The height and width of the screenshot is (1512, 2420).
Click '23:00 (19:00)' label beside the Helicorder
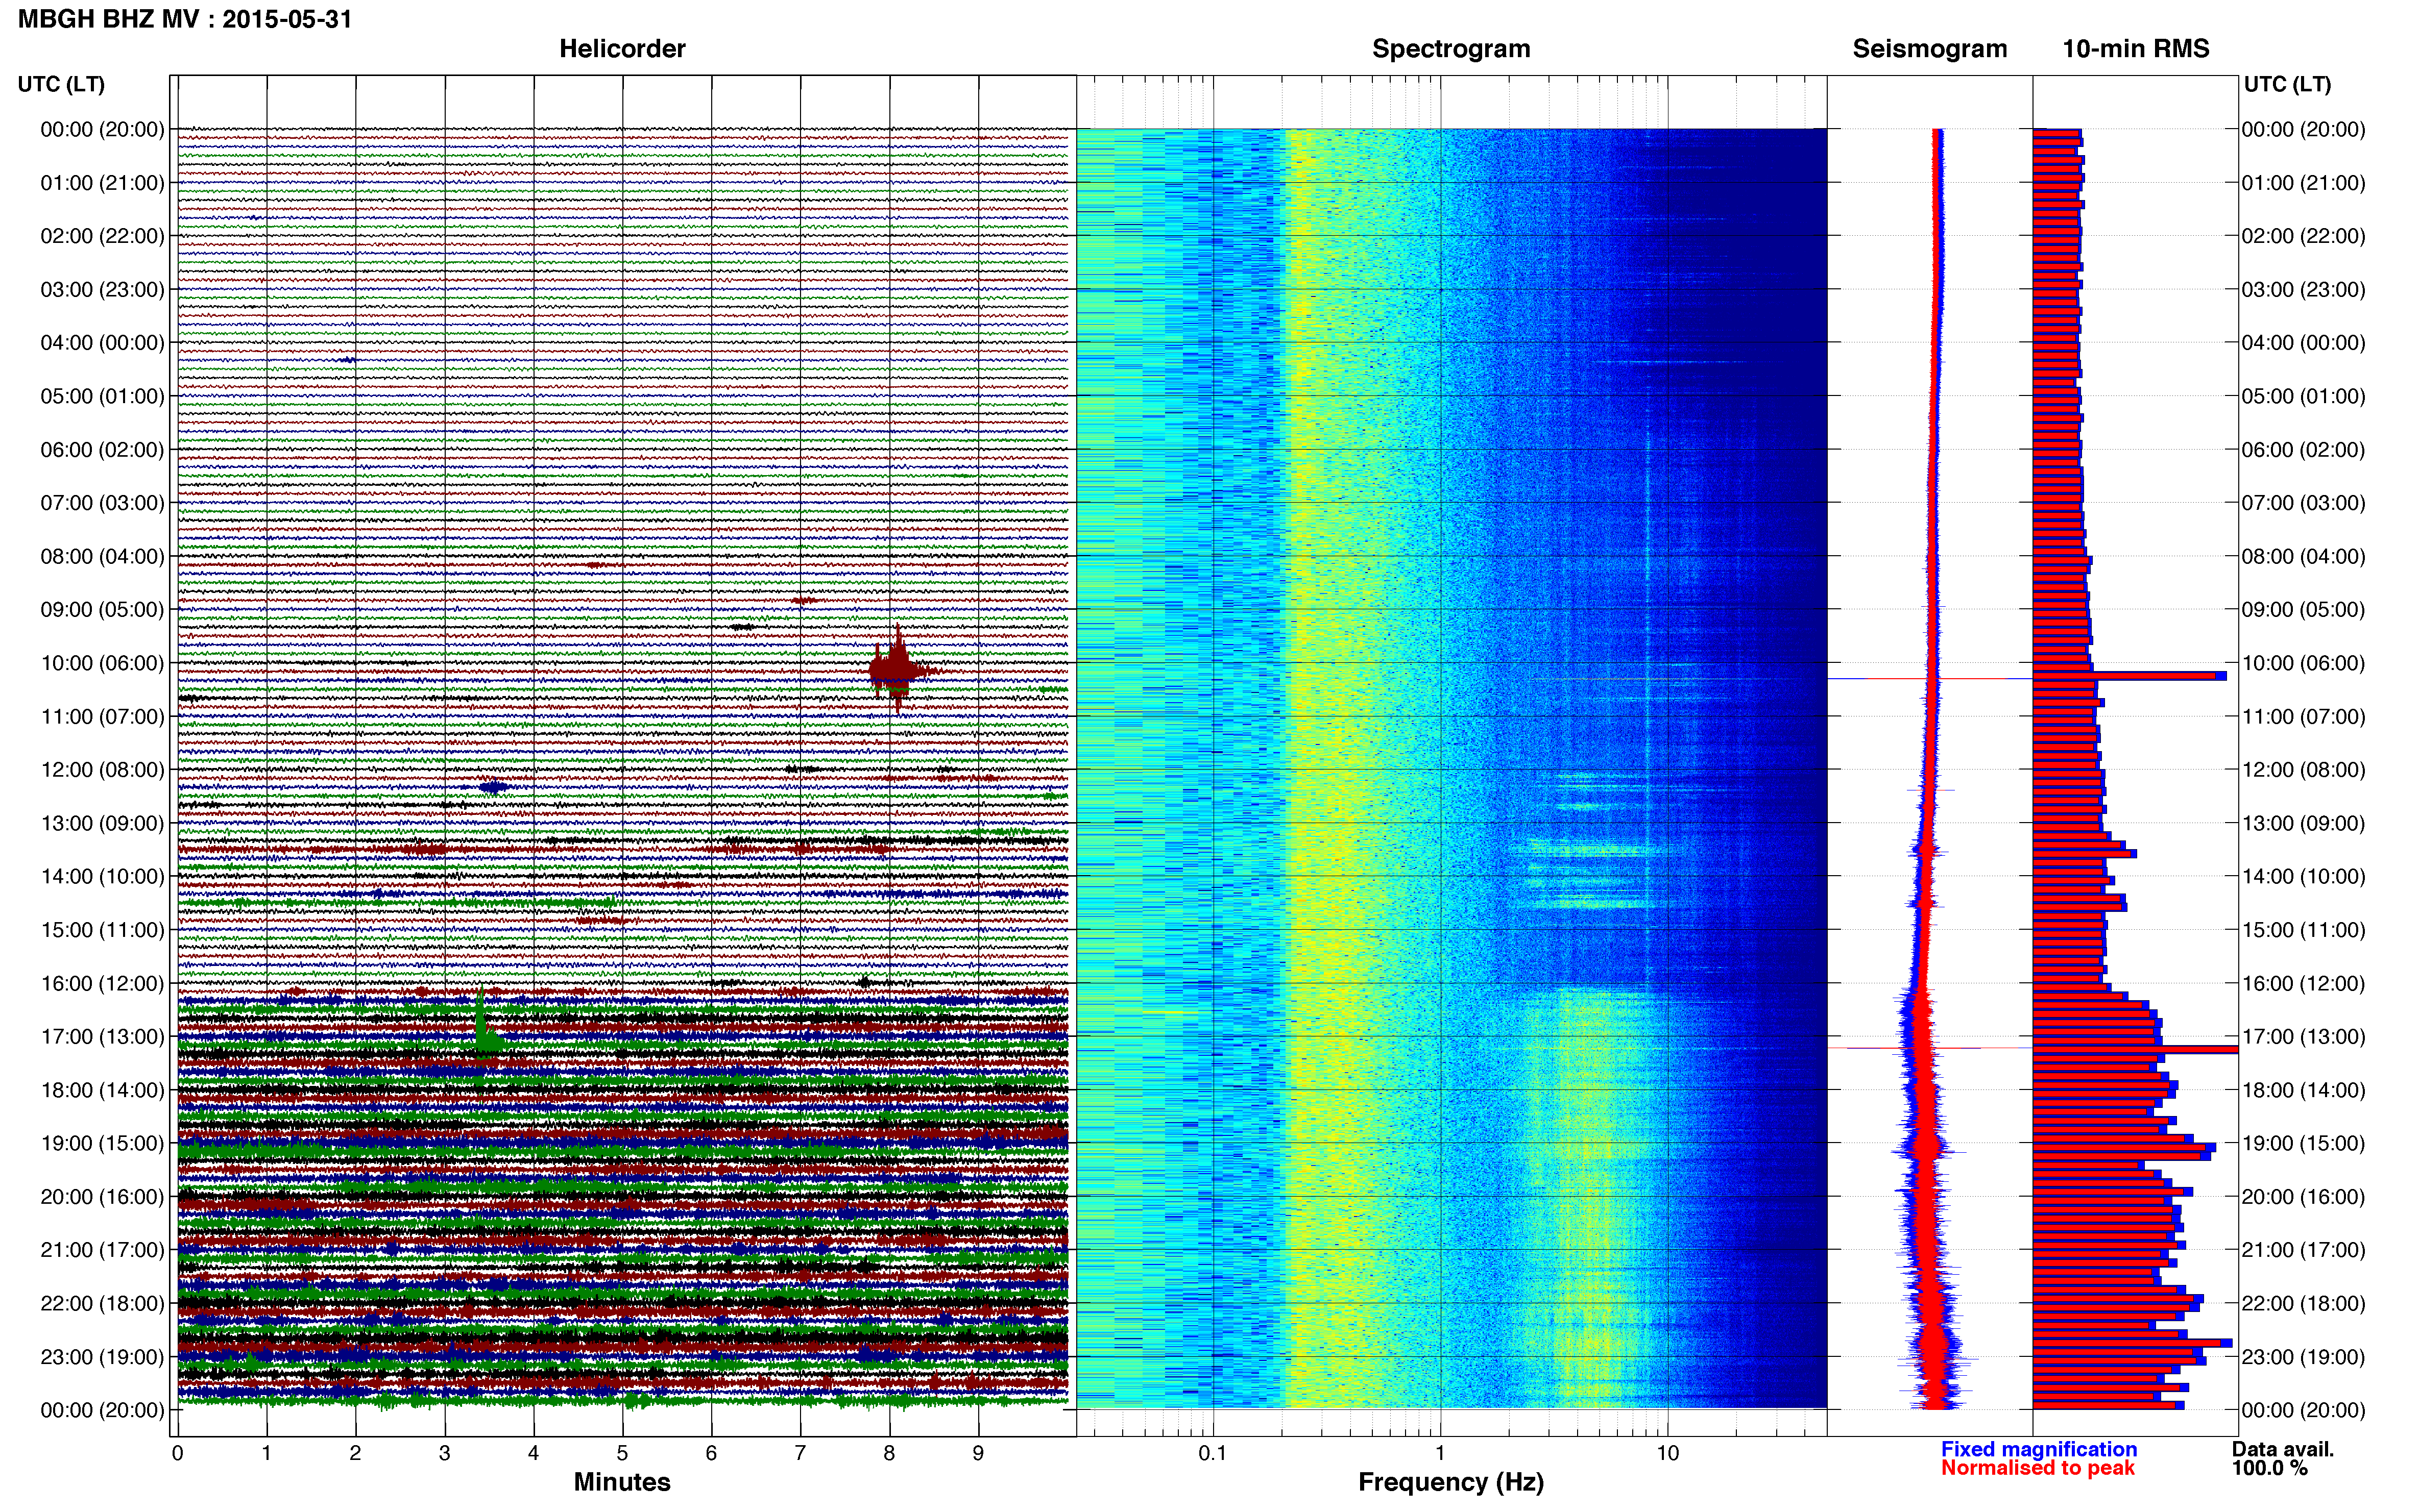pyautogui.click(x=102, y=1357)
